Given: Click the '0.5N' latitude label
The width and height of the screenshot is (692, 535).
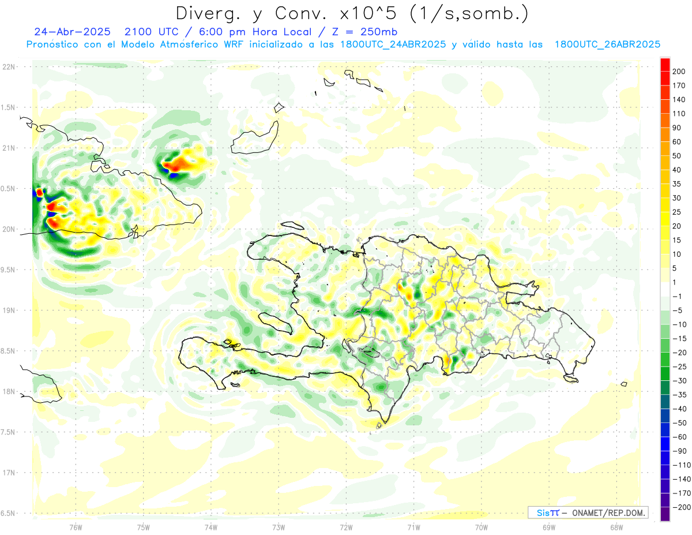Looking at the screenshot, I should 9,189.
